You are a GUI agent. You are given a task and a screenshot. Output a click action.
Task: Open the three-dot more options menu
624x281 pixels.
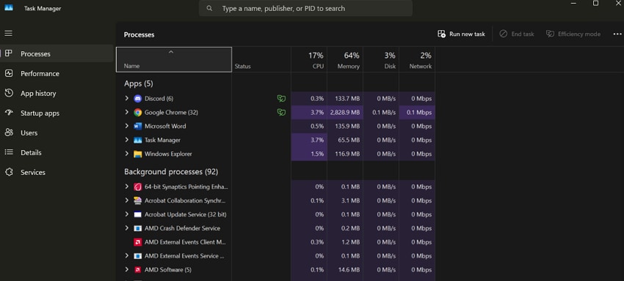click(617, 34)
